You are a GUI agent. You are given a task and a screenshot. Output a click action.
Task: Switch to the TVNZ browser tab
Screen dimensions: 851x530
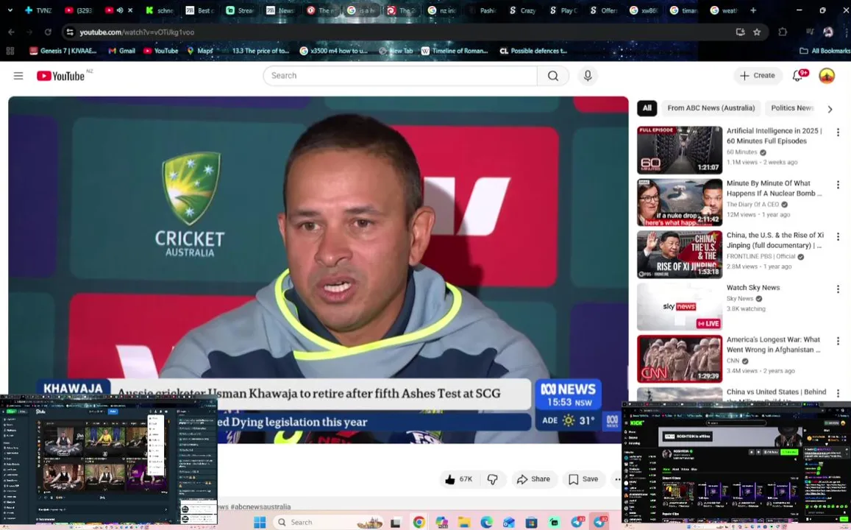coord(38,10)
